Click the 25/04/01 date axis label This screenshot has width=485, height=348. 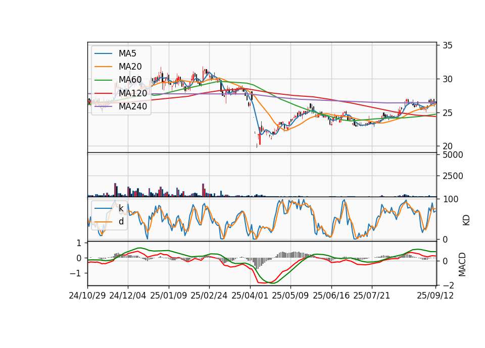pos(250,296)
